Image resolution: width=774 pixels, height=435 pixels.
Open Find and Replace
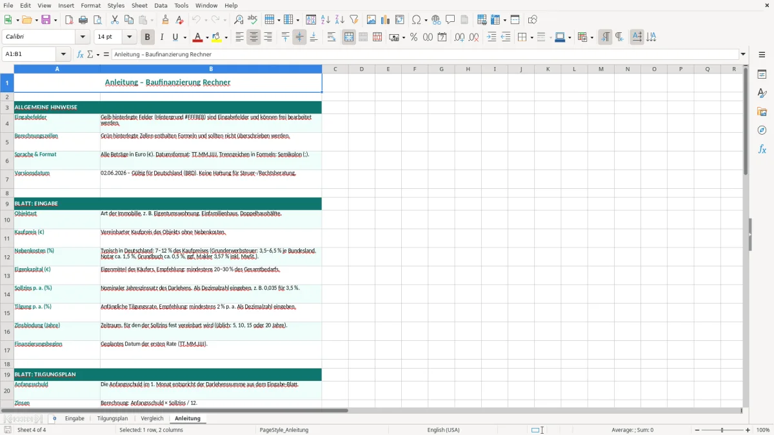pos(239,20)
